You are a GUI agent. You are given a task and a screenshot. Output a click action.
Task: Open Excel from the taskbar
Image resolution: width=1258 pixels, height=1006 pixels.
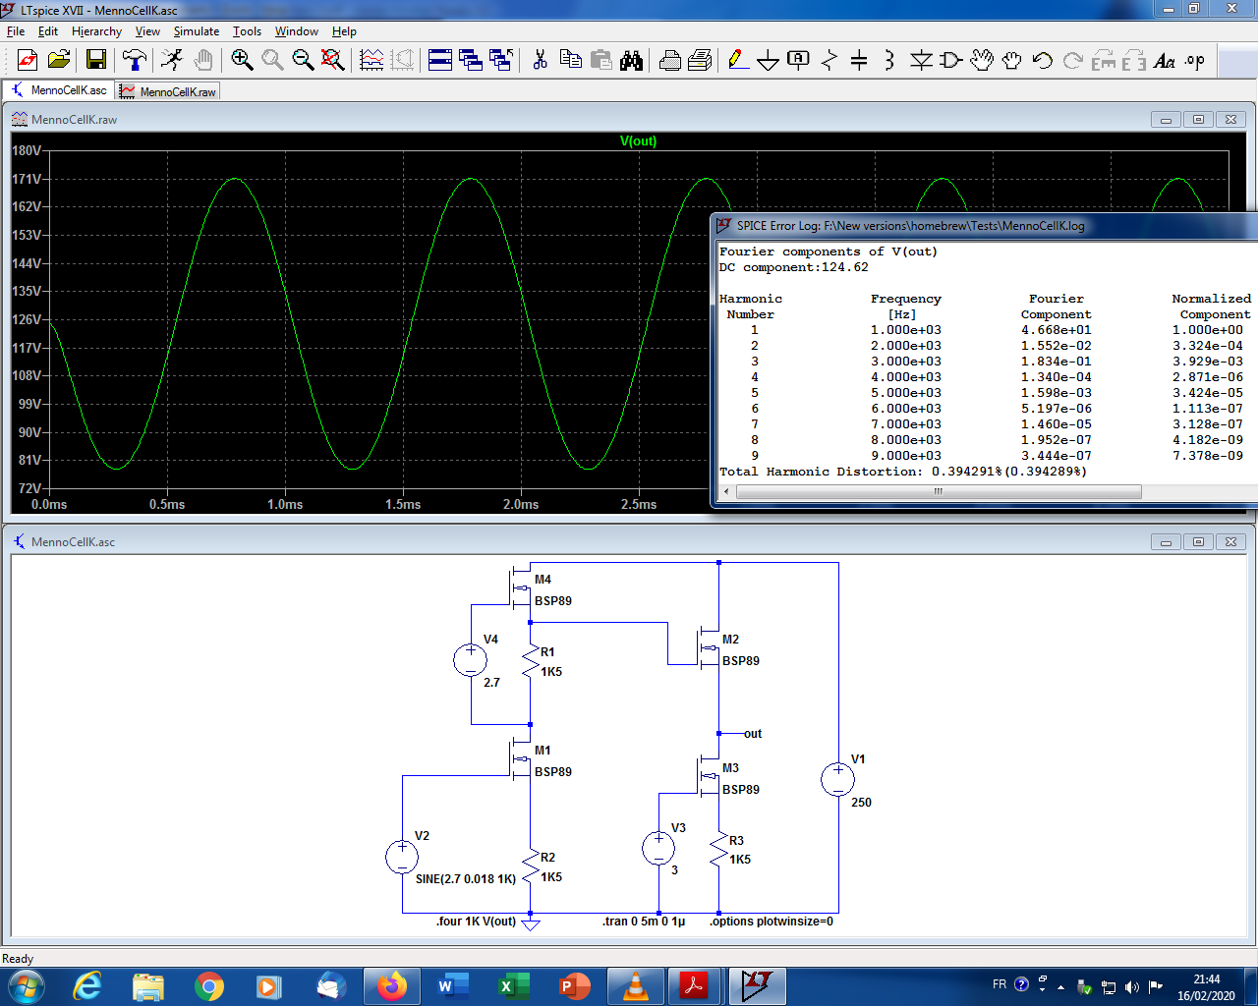click(x=514, y=985)
